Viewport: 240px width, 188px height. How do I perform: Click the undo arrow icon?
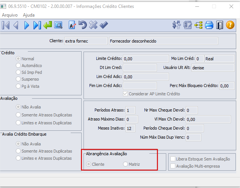83,25
